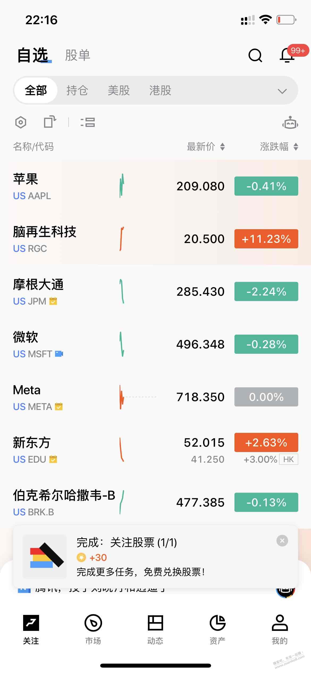Tap the copy/share watchlist icon

(50, 122)
